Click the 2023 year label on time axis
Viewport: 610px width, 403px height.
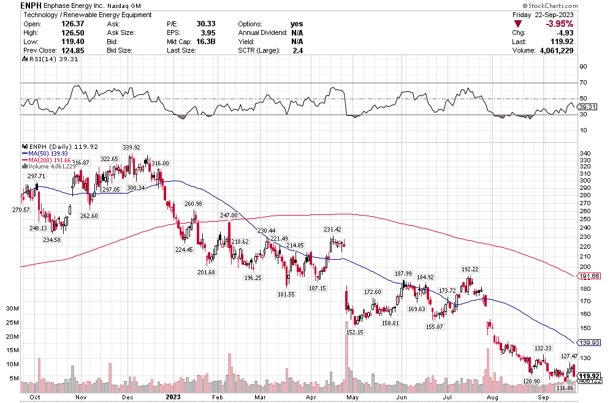pos(173,397)
